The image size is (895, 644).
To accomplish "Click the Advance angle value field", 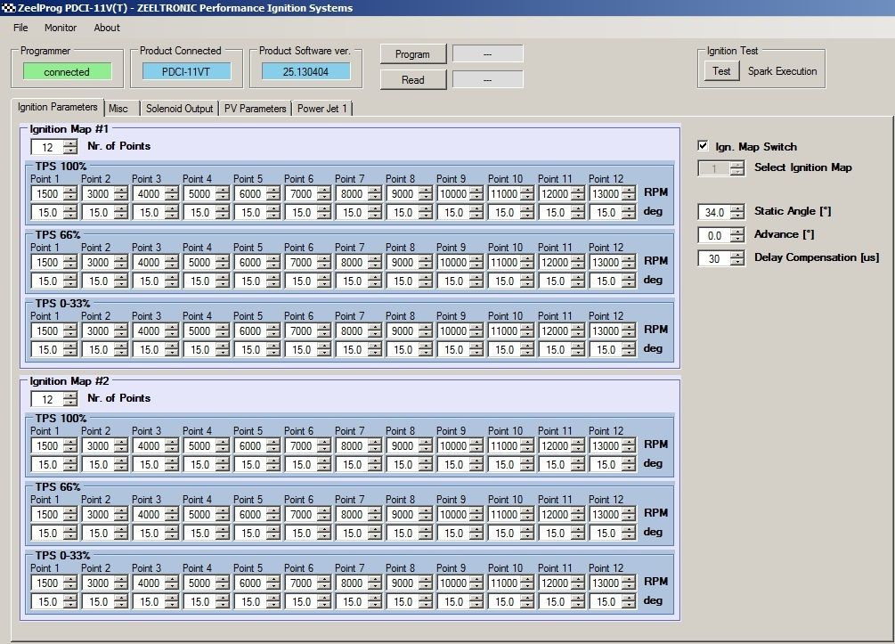I will [714, 235].
